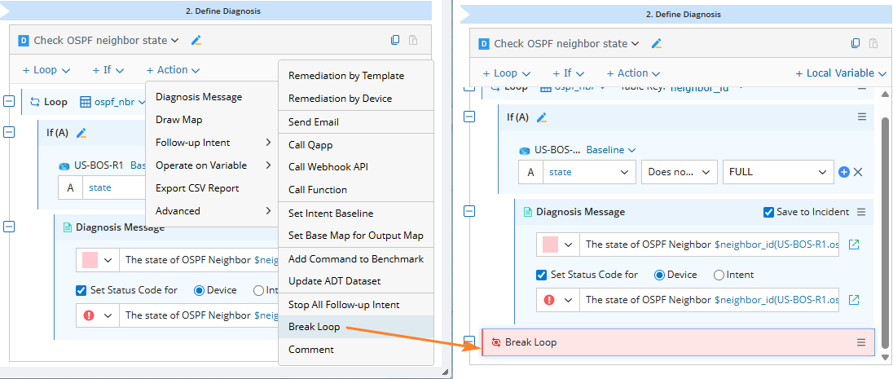The height and width of the screenshot is (379, 893).
Task: Remove condition with the X icon
Action: 858,172
